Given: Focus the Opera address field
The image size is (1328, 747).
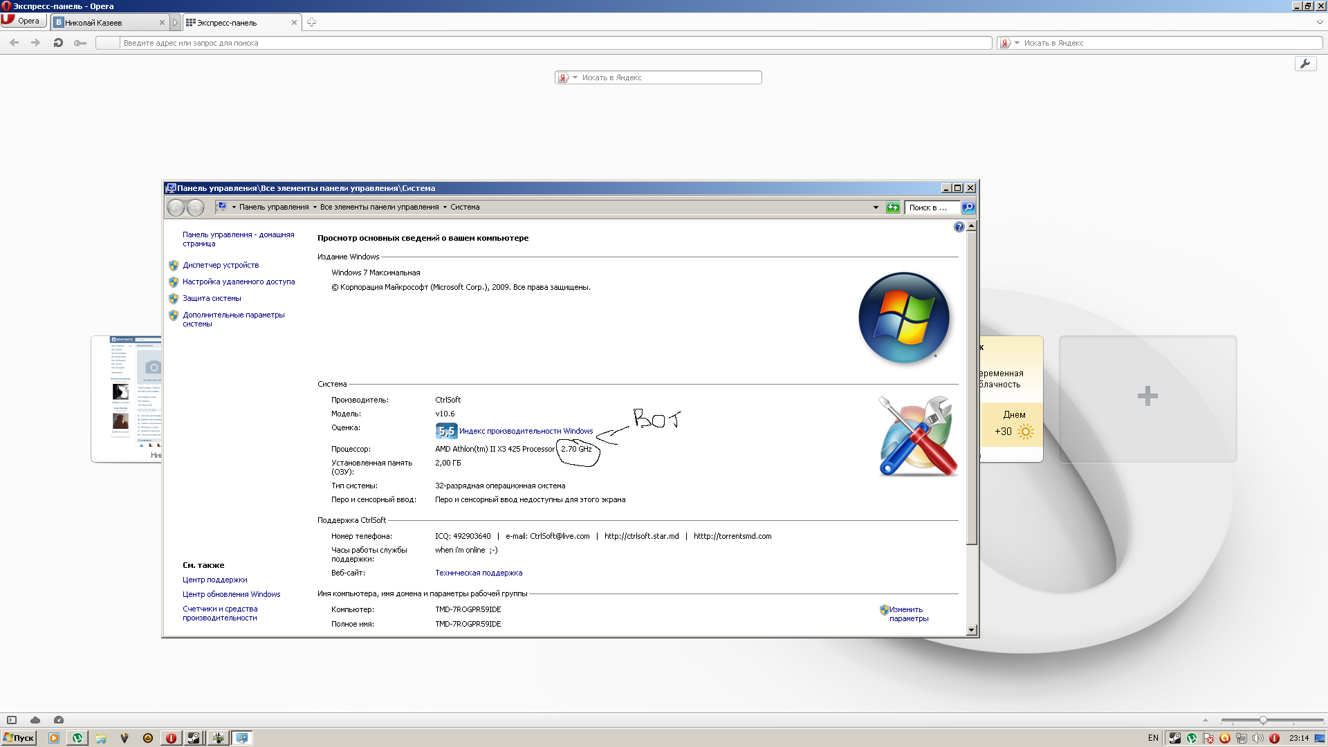Looking at the screenshot, I should 543,43.
